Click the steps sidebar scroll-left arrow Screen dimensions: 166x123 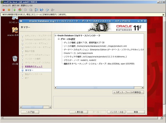coord(21,107)
